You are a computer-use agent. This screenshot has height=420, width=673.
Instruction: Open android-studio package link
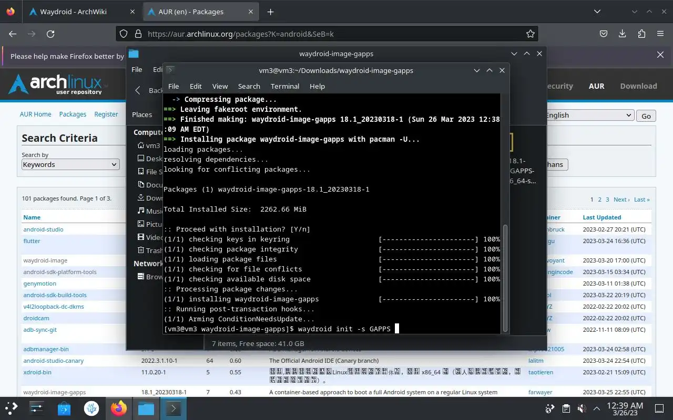tap(43, 229)
